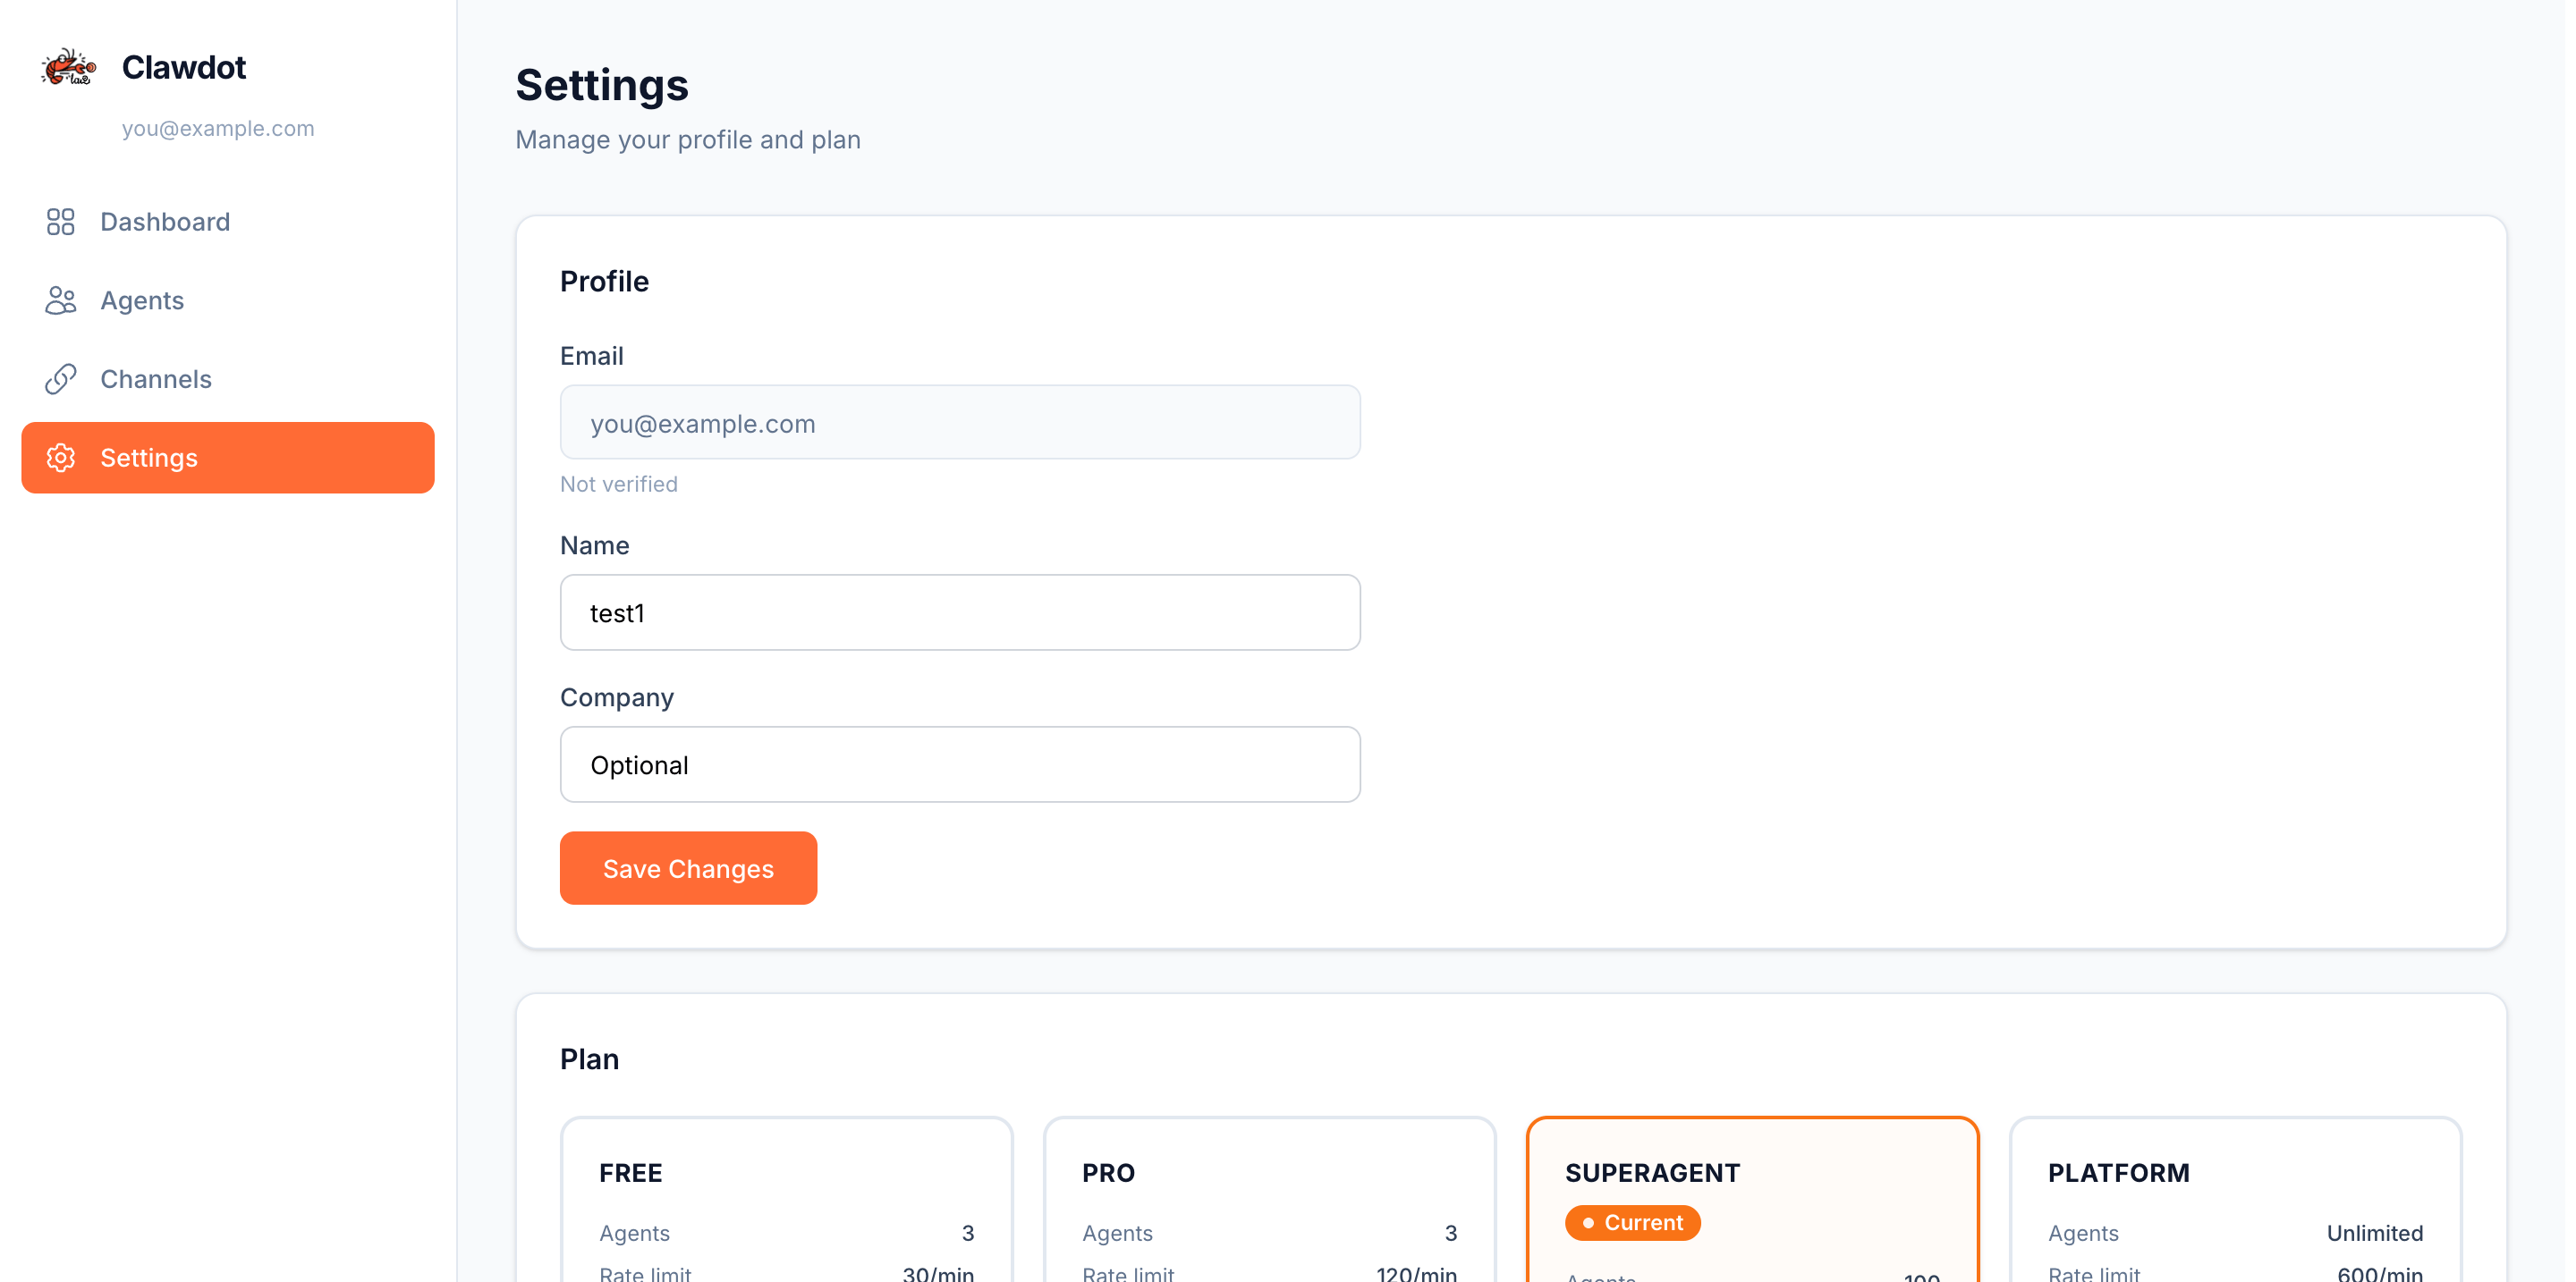Viewport: 2576px width, 1282px height.
Task: Click the Channels link icon
Action: [61, 379]
